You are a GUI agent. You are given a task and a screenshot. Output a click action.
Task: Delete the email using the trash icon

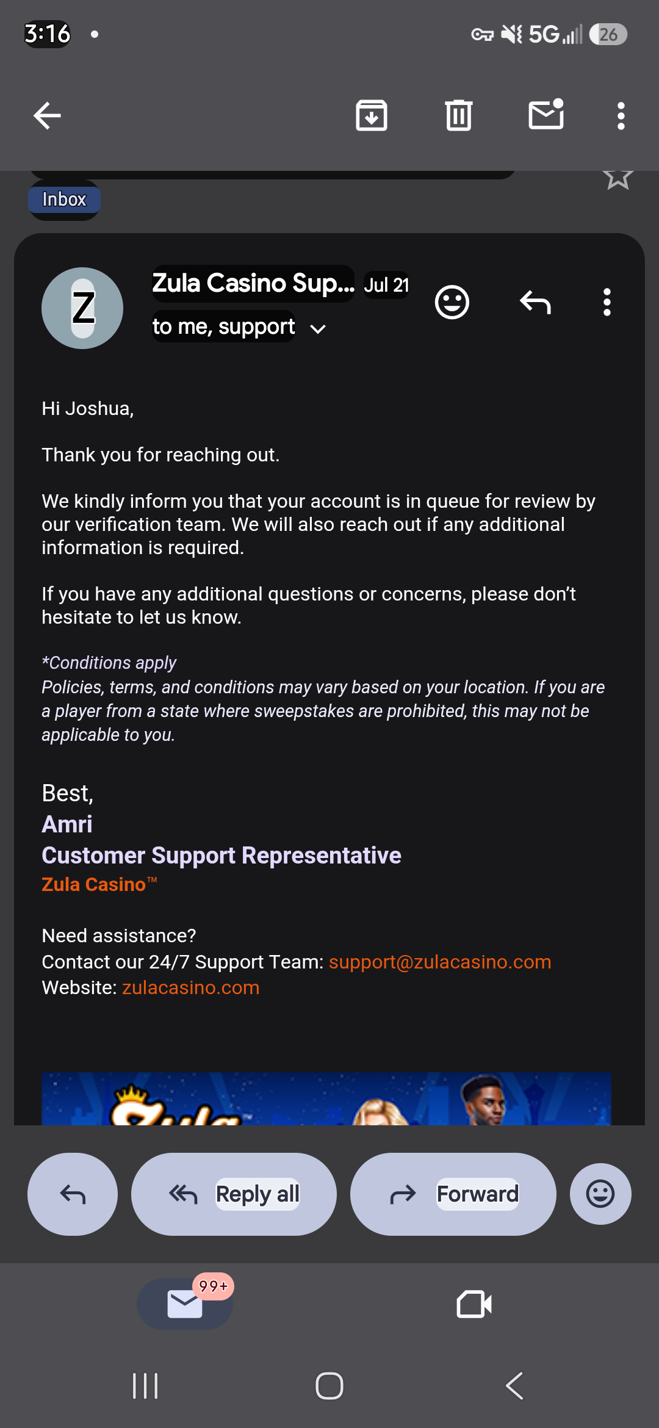pyautogui.click(x=458, y=115)
